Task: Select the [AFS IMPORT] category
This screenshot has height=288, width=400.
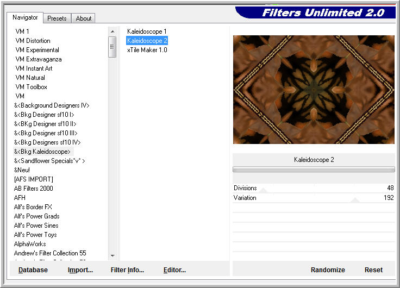Action: 34,179
